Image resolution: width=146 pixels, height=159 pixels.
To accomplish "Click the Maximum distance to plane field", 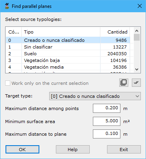I will pyautogui.click(x=107, y=134).
